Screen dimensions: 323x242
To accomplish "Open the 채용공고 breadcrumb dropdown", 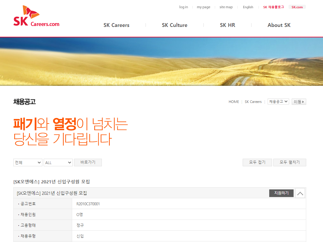I will pos(278,101).
